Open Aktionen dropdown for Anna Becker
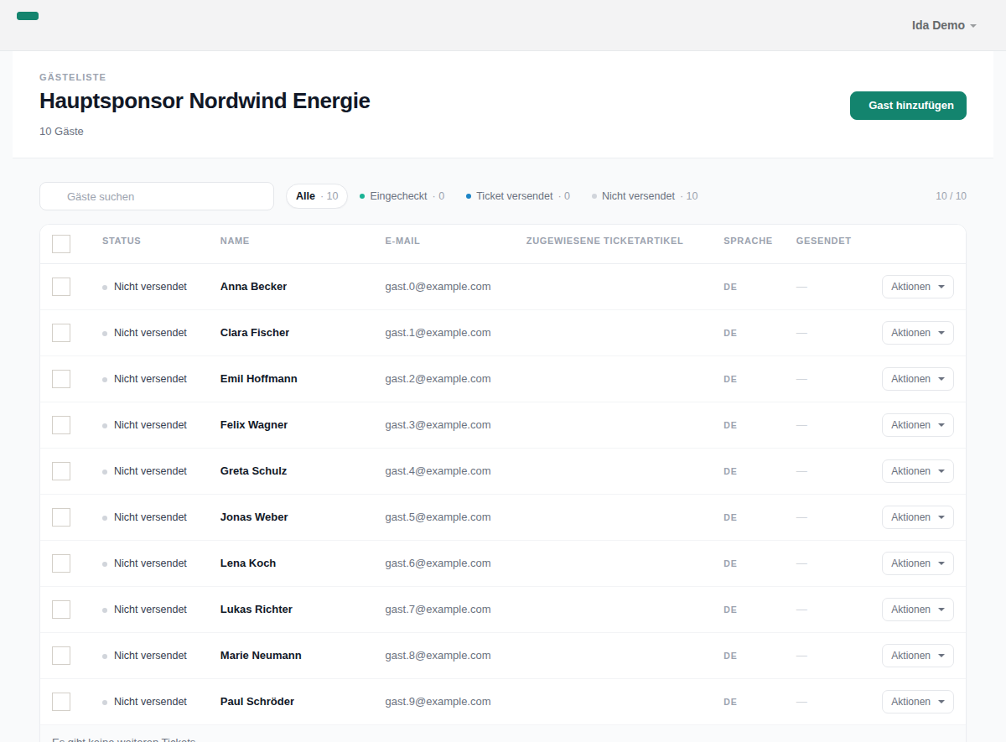 pos(918,287)
